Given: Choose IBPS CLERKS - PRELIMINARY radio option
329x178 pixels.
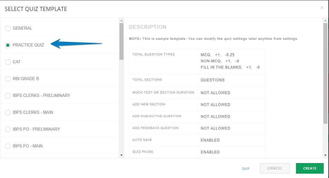Looking at the screenshot, I should pyautogui.click(x=8, y=96).
